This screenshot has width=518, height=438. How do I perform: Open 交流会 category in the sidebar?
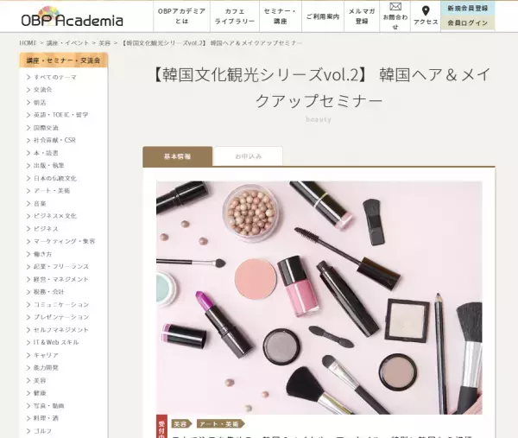click(x=42, y=90)
